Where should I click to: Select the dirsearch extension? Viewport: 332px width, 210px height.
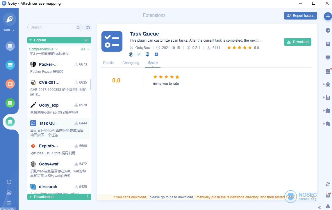coord(59,188)
